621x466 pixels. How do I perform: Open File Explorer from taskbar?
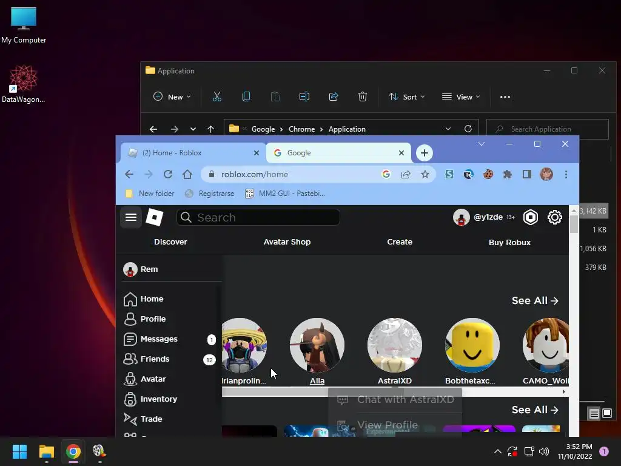46,451
